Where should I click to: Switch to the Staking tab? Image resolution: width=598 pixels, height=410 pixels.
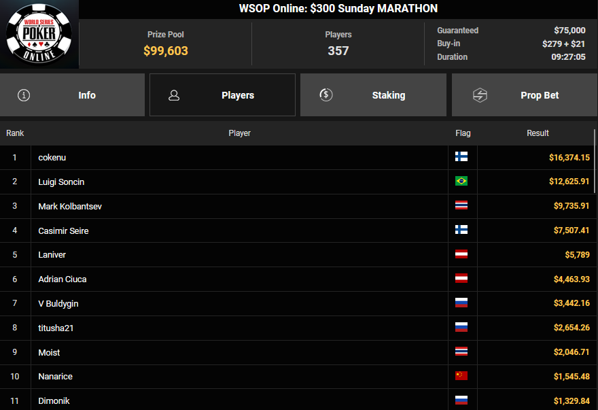pos(373,95)
